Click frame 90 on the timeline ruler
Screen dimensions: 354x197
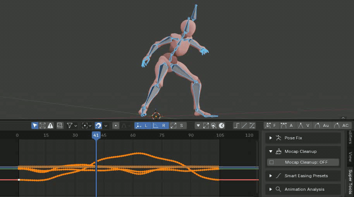point(191,135)
